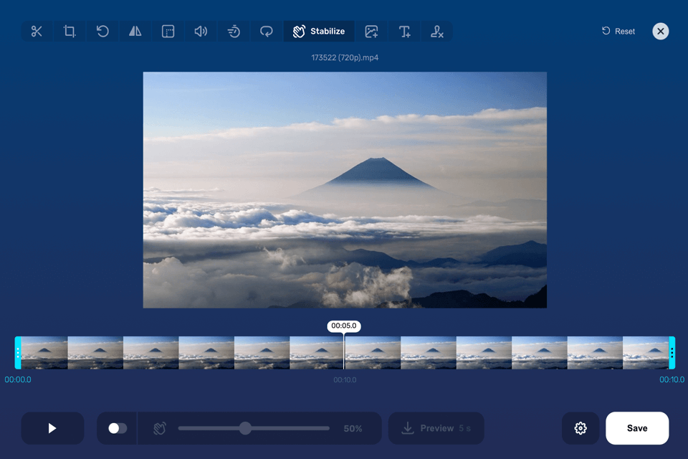Click the 00:05.0 playhead marker
The image size is (688, 459).
click(344, 326)
